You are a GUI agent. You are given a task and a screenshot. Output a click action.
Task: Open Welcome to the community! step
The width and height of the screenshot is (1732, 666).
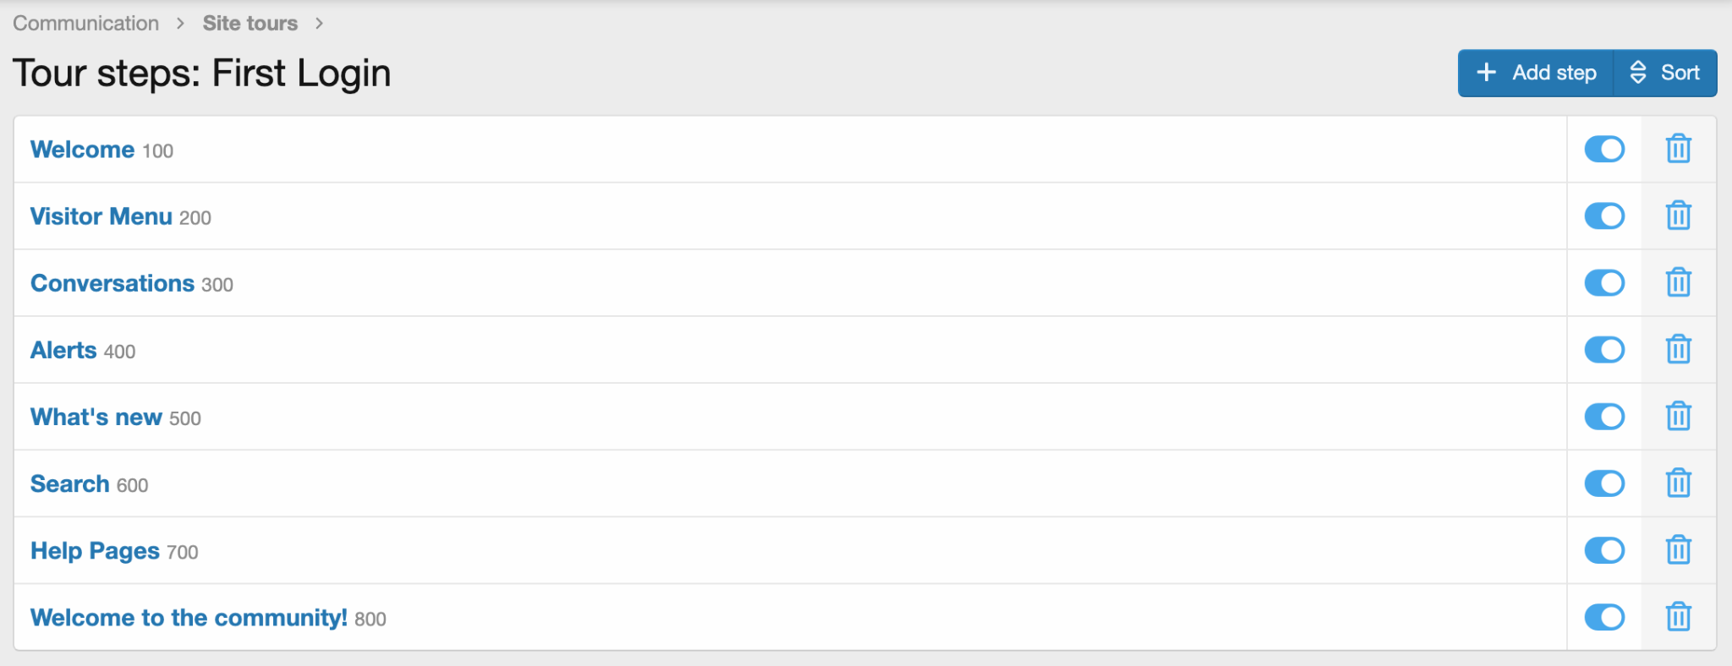pyautogui.click(x=189, y=618)
